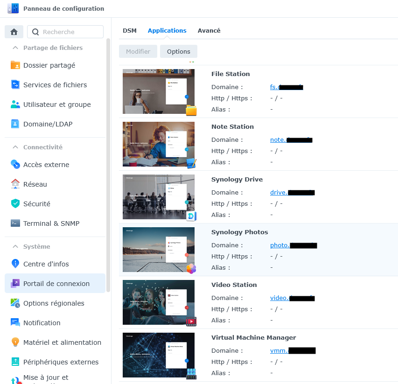Click the search magnifier icon
Screen dimensions: 398x384
click(35, 32)
